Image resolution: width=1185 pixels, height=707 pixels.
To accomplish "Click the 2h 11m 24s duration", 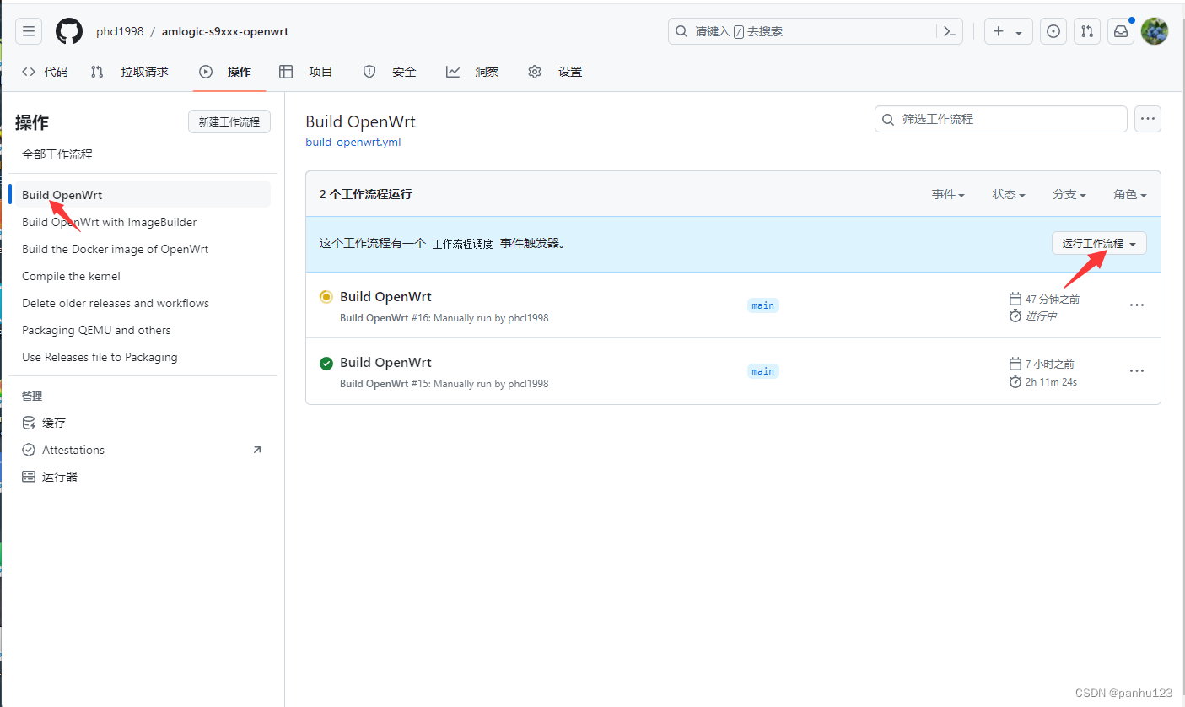I will click(x=1051, y=382).
